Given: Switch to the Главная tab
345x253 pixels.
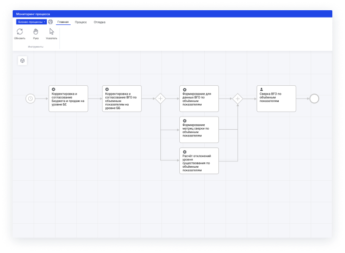Looking at the screenshot, I should click(63, 22).
